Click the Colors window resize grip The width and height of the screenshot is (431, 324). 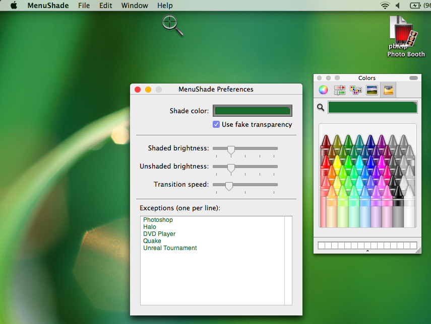pyautogui.click(x=418, y=250)
